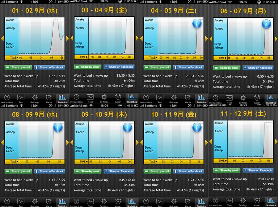Share the 03 - 04 night on Facebook
This screenshot has width=278, height=207.
click(119, 67)
